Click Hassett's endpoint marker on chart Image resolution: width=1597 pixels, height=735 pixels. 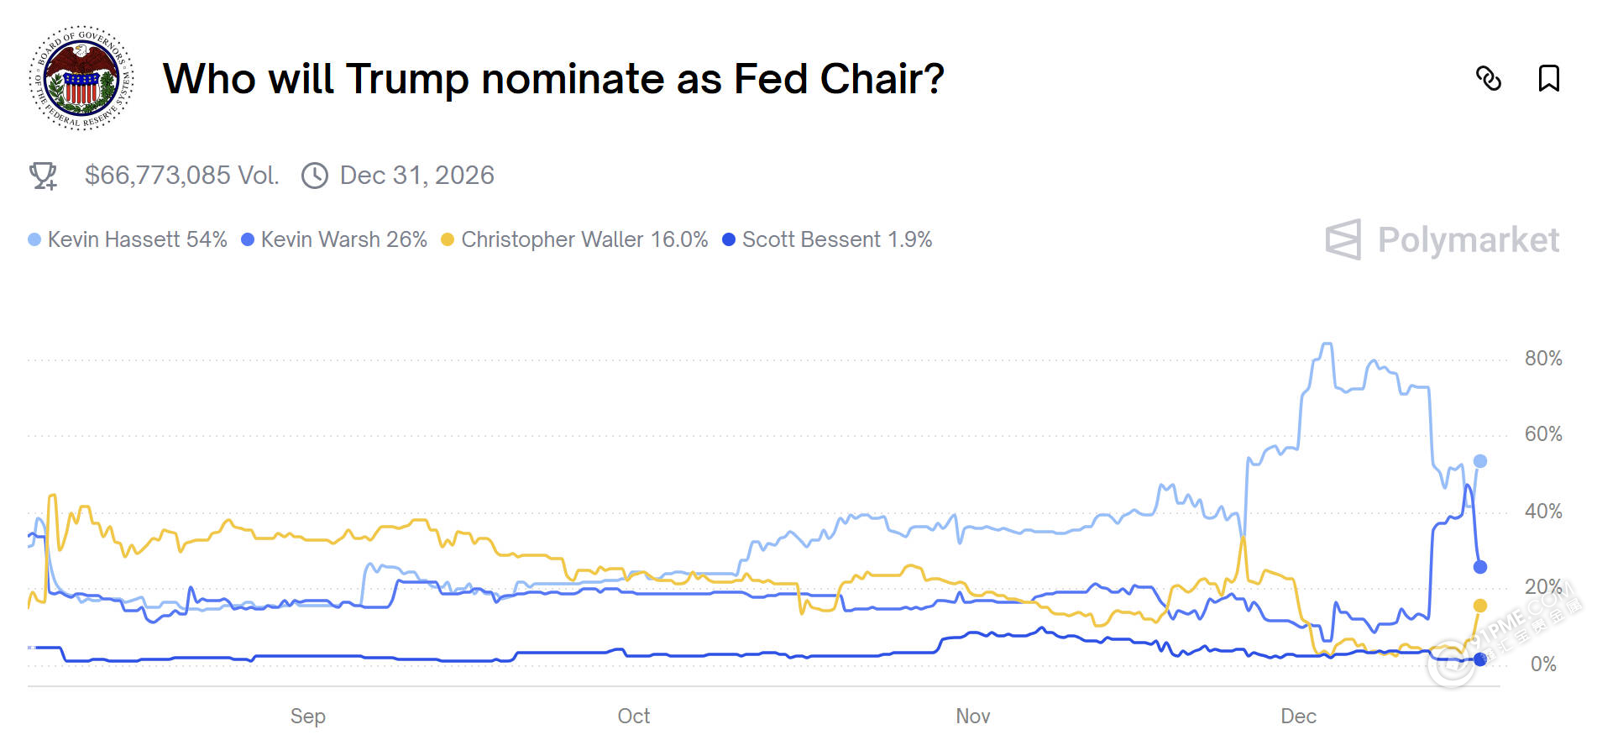point(1480,461)
